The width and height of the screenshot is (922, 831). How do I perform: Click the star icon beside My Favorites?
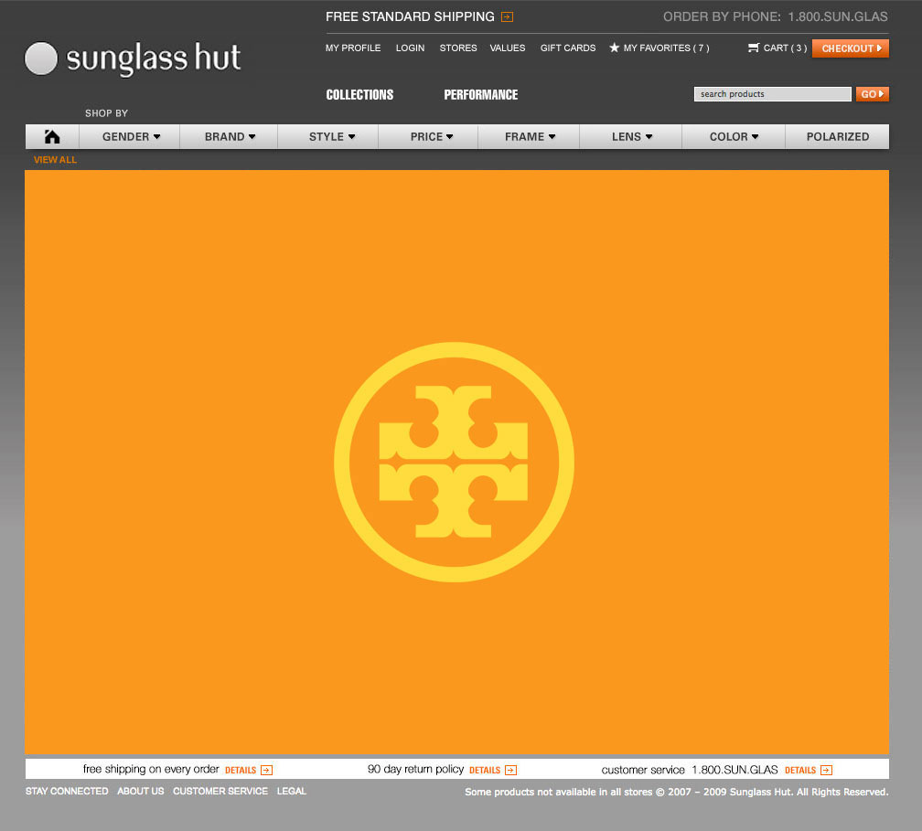[x=615, y=48]
